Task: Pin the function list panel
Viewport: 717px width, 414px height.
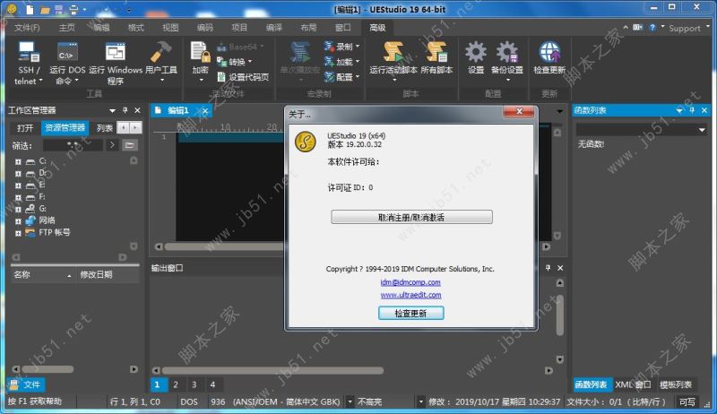Action: click(x=692, y=110)
